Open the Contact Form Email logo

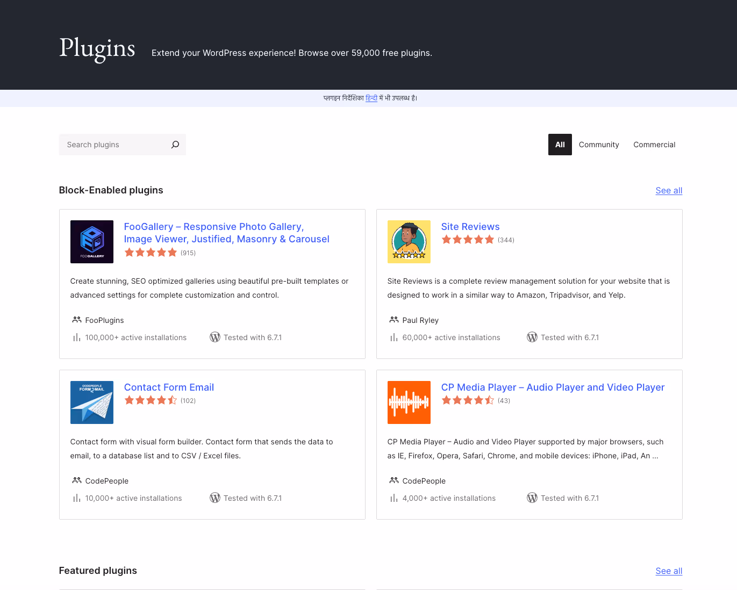92,402
